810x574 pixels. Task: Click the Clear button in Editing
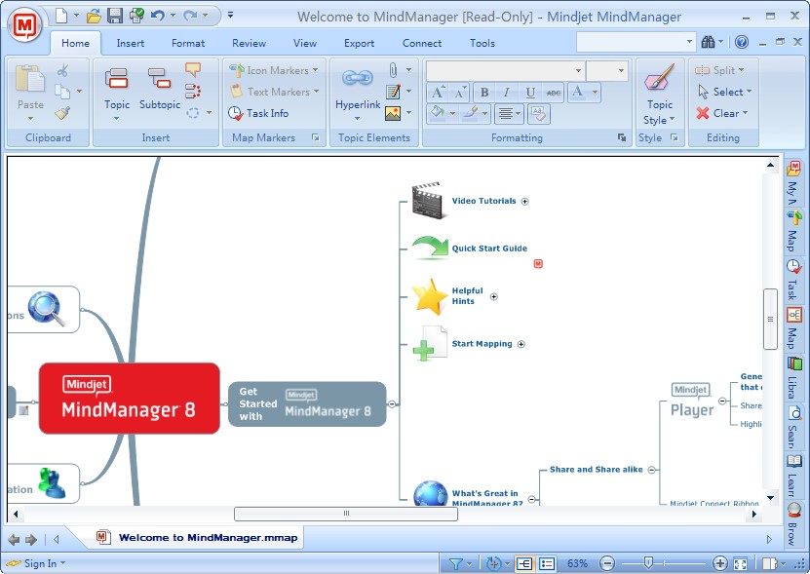coord(721,113)
